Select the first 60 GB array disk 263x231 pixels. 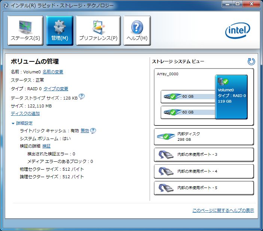(188, 97)
